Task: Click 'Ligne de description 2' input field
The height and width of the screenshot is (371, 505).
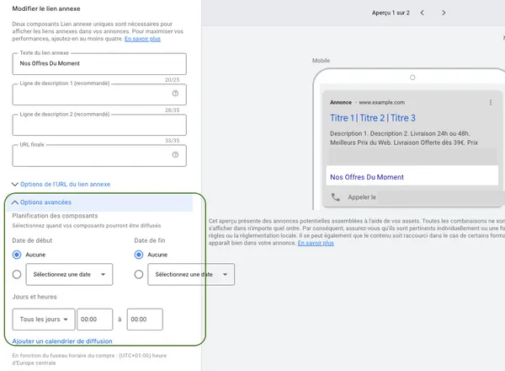Action: coord(99,125)
